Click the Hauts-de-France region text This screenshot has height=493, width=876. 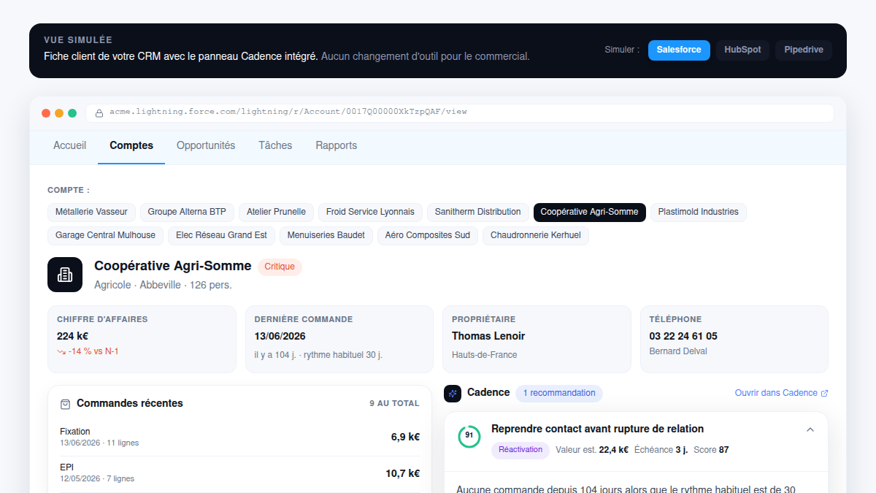pyautogui.click(x=485, y=355)
